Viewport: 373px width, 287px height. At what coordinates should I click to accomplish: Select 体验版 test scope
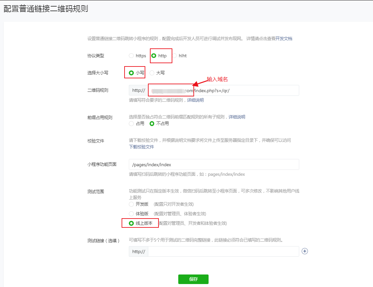tap(131, 214)
